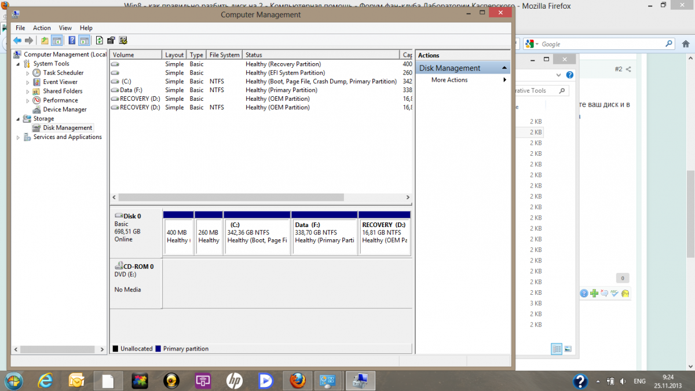Open the Action menu
Screen dimensions: 695x391
click(42, 28)
